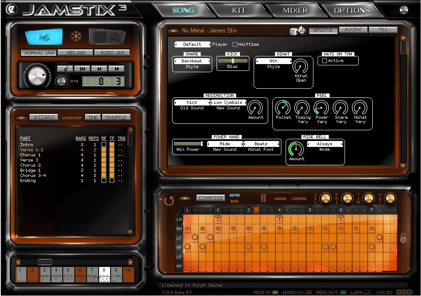421x296 pixels.
Task: Open the style menu arrow near Nu Metal
Action: point(173,31)
